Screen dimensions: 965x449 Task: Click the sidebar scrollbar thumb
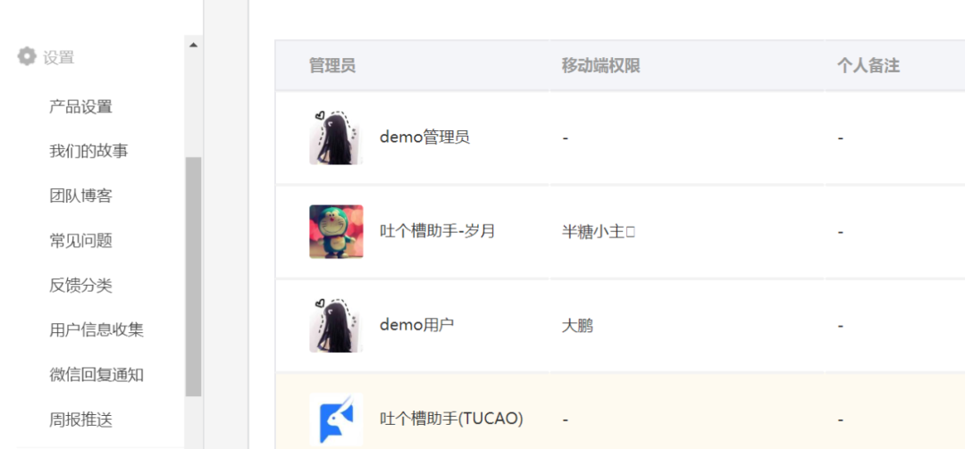coord(193,277)
